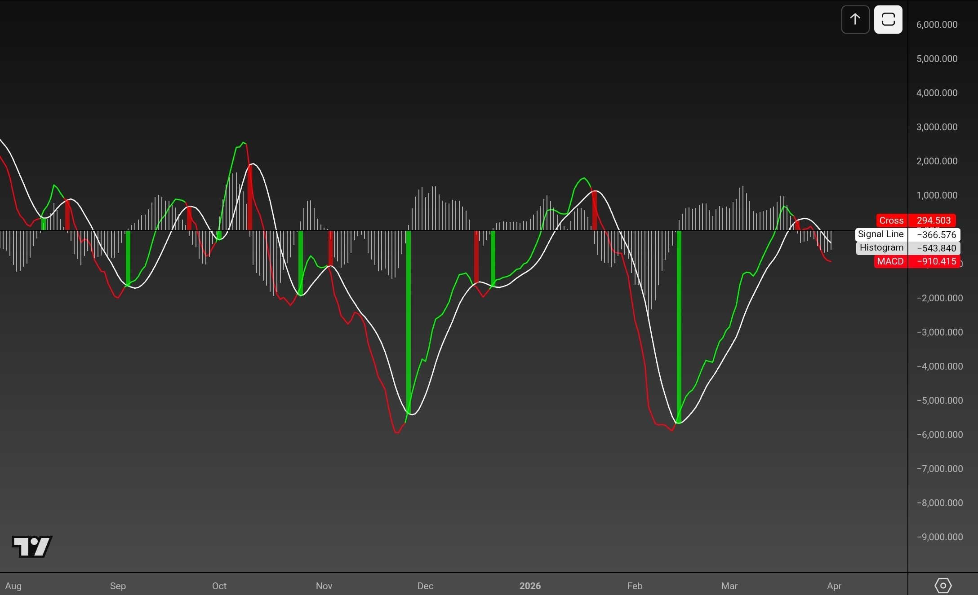Click the 4,000.000 price scale label
This screenshot has height=595, width=978.
[937, 93]
